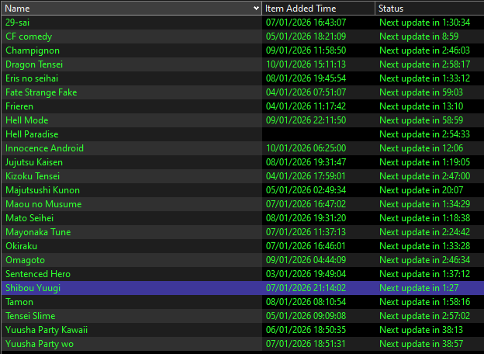Click added time 04/01/2026 17:59:01

point(306,176)
